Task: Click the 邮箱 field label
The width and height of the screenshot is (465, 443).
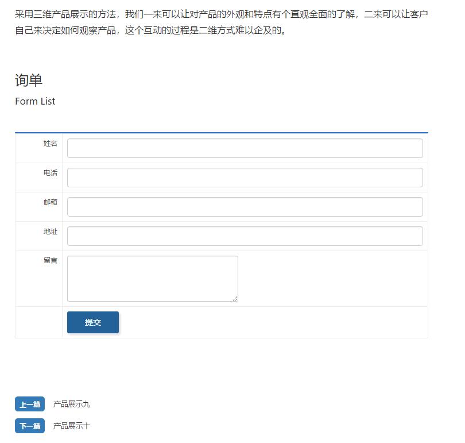Action: pyautogui.click(x=51, y=202)
